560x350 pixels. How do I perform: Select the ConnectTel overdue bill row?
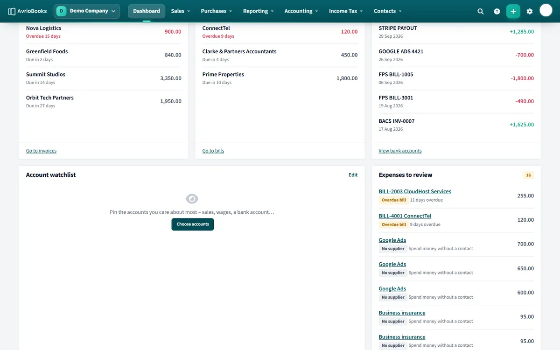280,32
